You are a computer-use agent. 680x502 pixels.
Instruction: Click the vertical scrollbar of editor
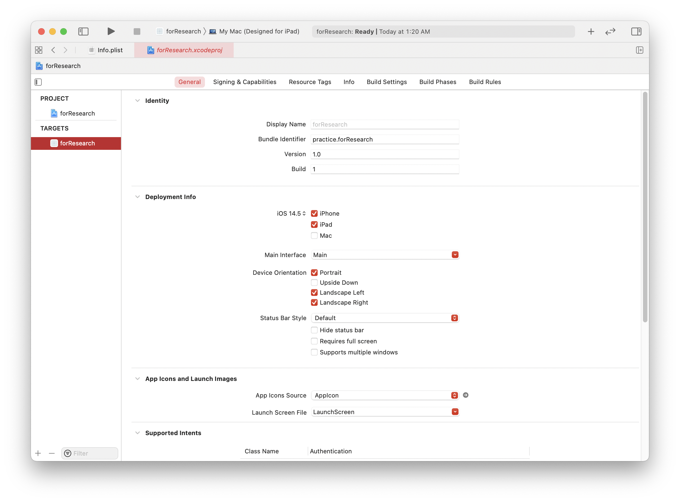(645, 207)
